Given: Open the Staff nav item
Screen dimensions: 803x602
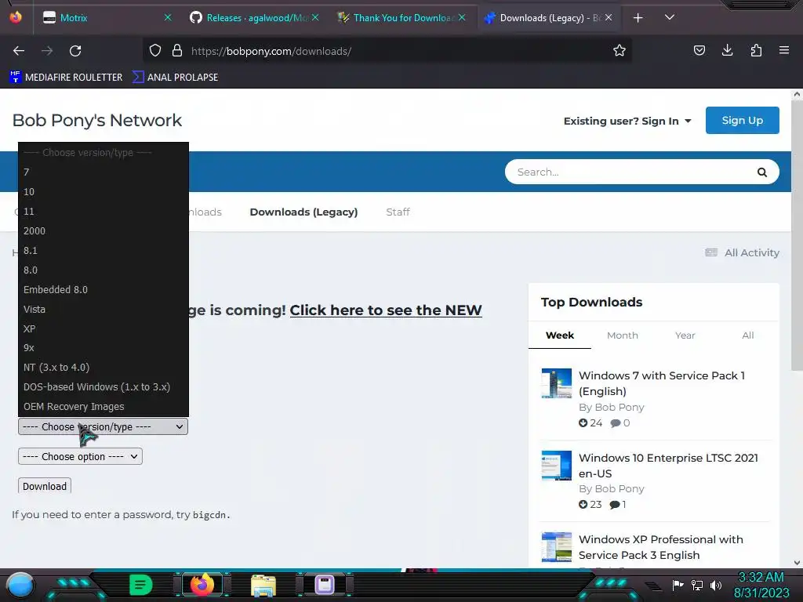Looking at the screenshot, I should [398, 212].
